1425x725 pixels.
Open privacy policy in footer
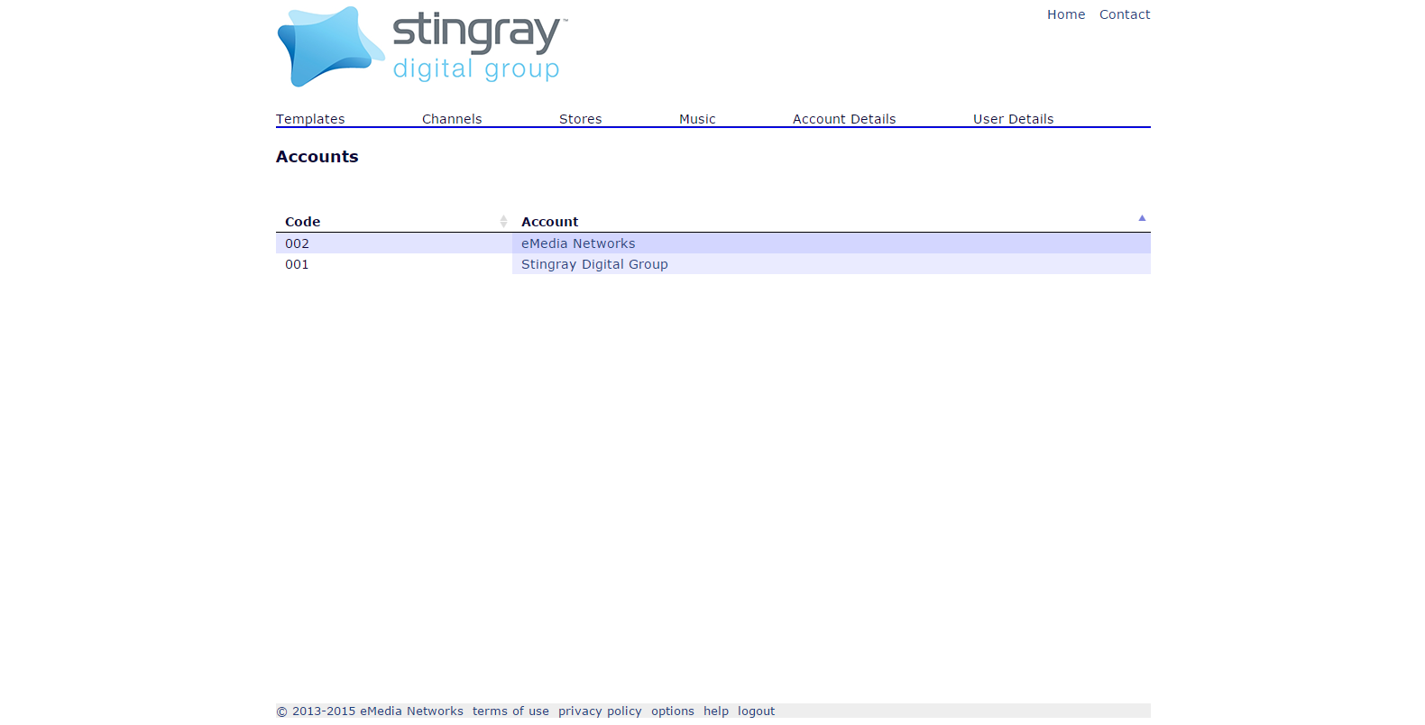click(x=600, y=711)
